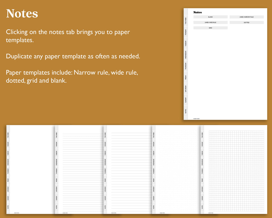Switch to the THIS WEEK tab
This screenshot has height=218, width=272.
[186, 19]
